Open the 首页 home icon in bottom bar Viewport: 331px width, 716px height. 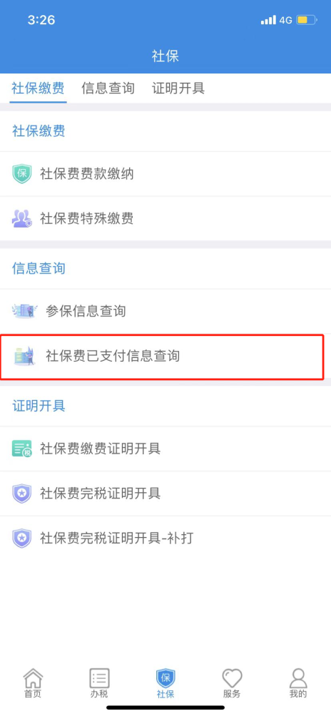[x=33, y=683]
